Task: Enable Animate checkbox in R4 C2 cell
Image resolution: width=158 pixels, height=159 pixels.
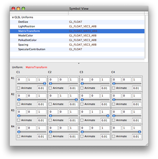Action: coord(50,136)
